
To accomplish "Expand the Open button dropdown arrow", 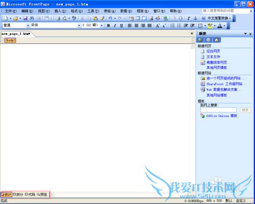I will point(20,18).
